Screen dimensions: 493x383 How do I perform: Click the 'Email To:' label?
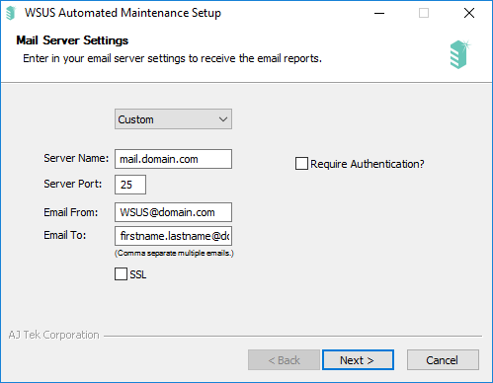tap(65, 235)
